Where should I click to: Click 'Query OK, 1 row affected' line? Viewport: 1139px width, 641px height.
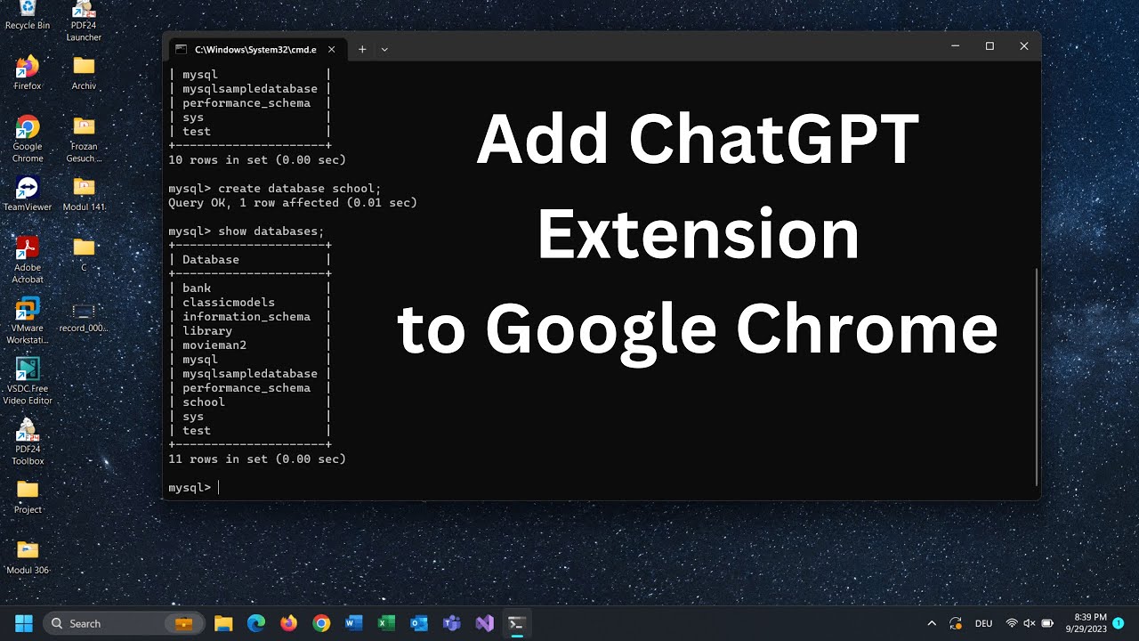[293, 203]
